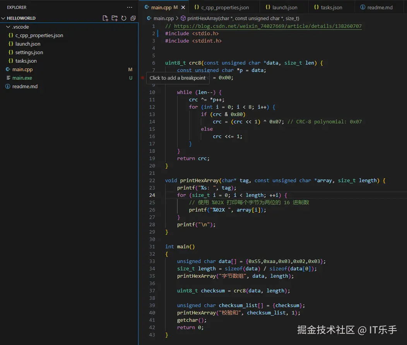407x345 pixels.
Task: Click the printHexArray breadcrumb symbol
Action: point(243,19)
